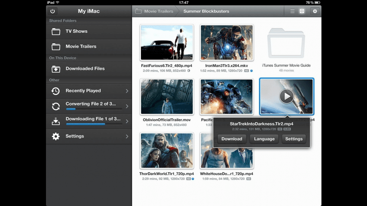Click iTunes Summer Movie Guide label
This screenshot has height=206, width=367.
pos(286,66)
